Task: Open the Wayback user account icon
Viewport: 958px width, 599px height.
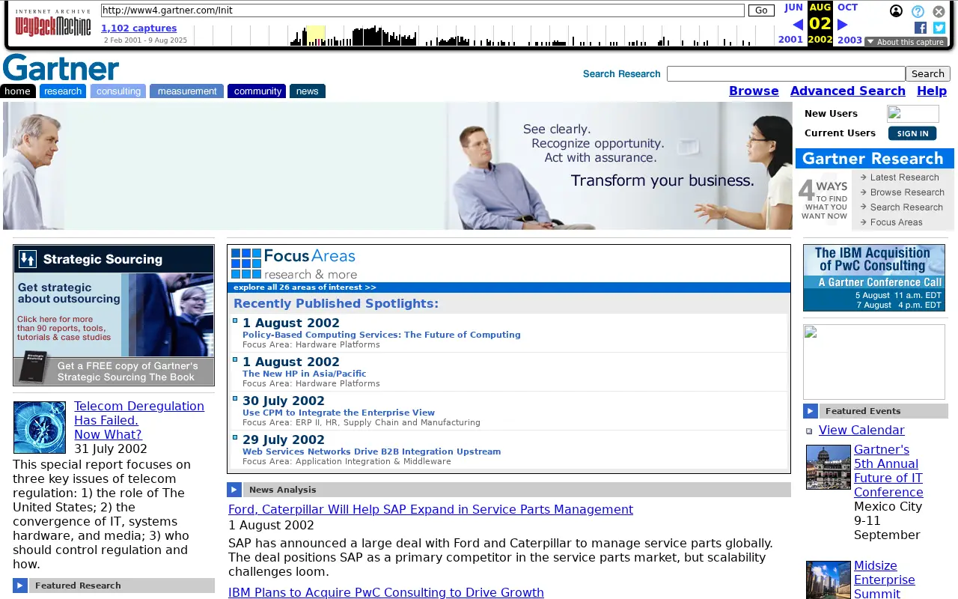Action: coord(896,11)
